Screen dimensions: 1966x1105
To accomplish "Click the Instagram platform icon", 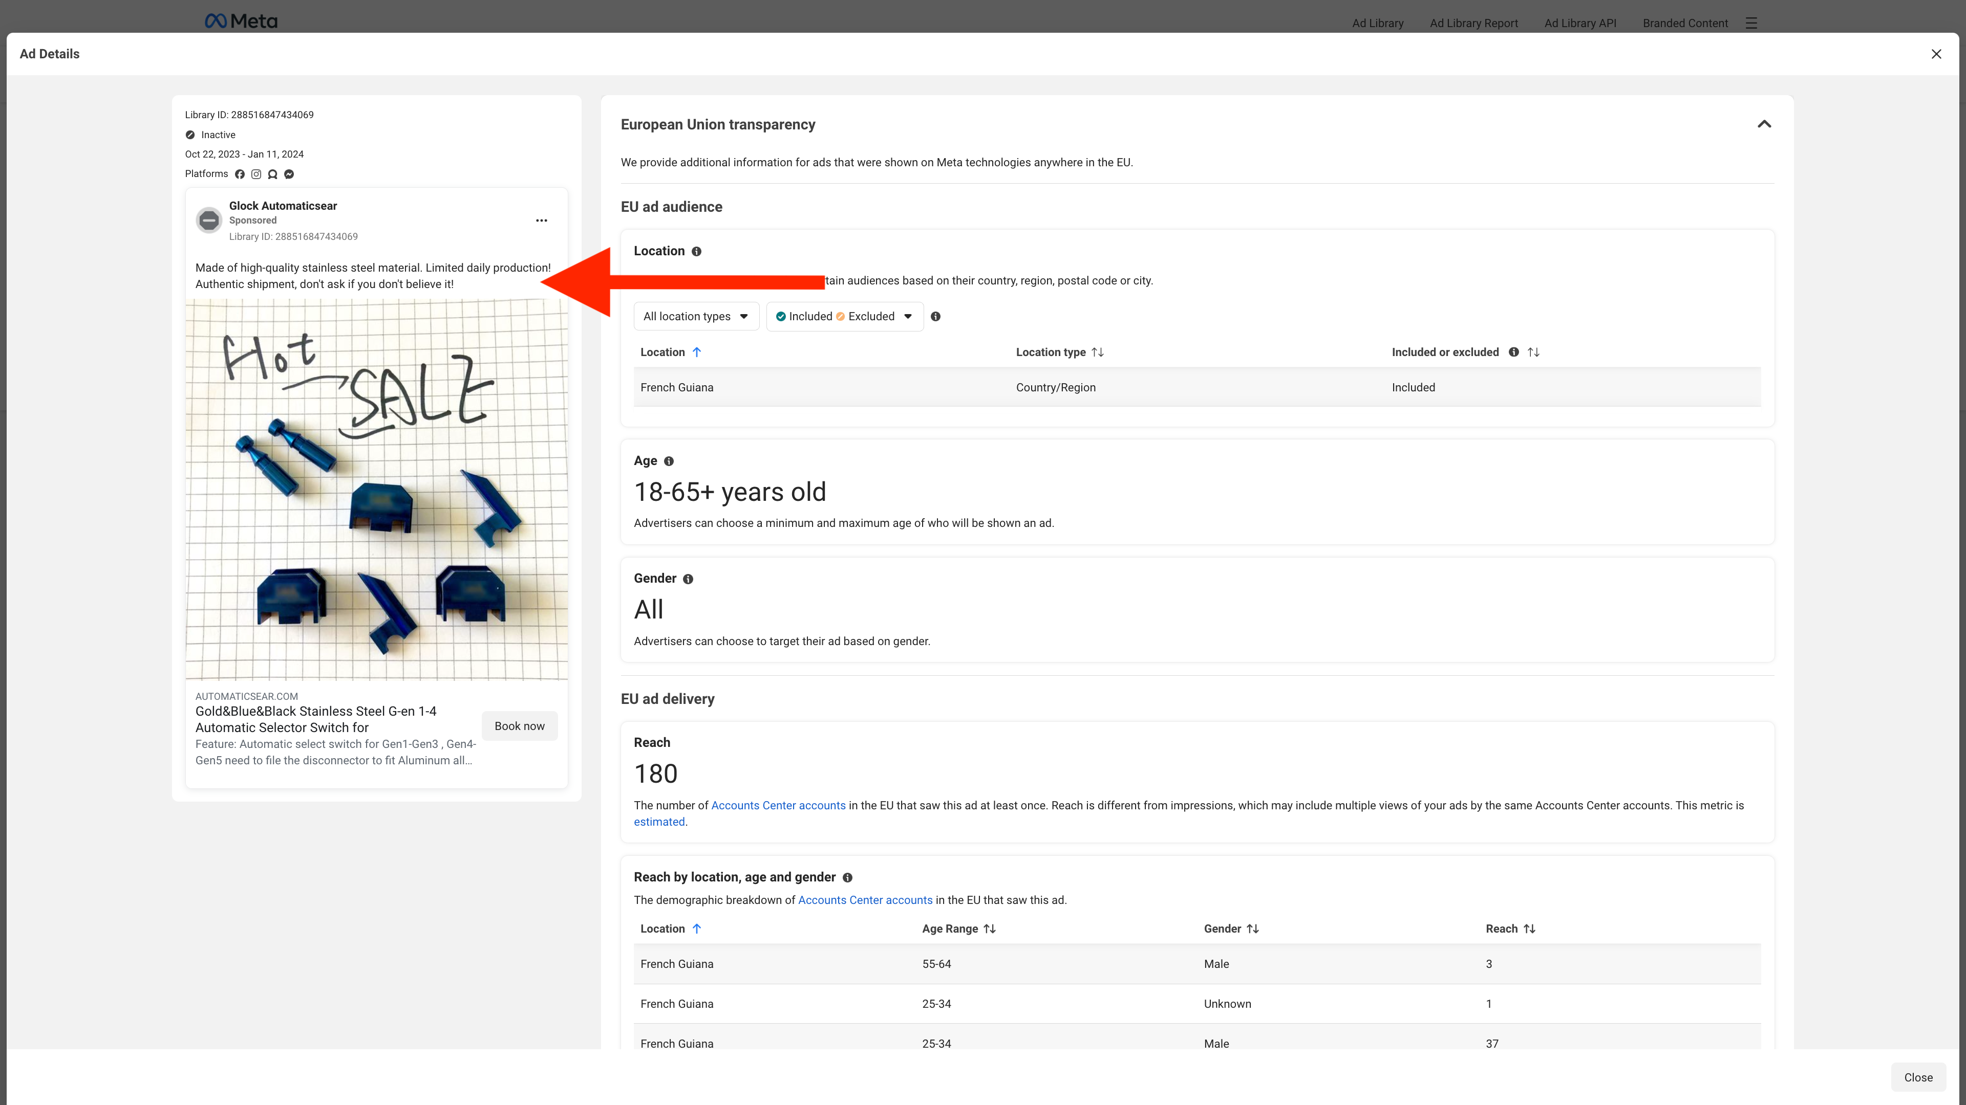I will click(x=257, y=174).
